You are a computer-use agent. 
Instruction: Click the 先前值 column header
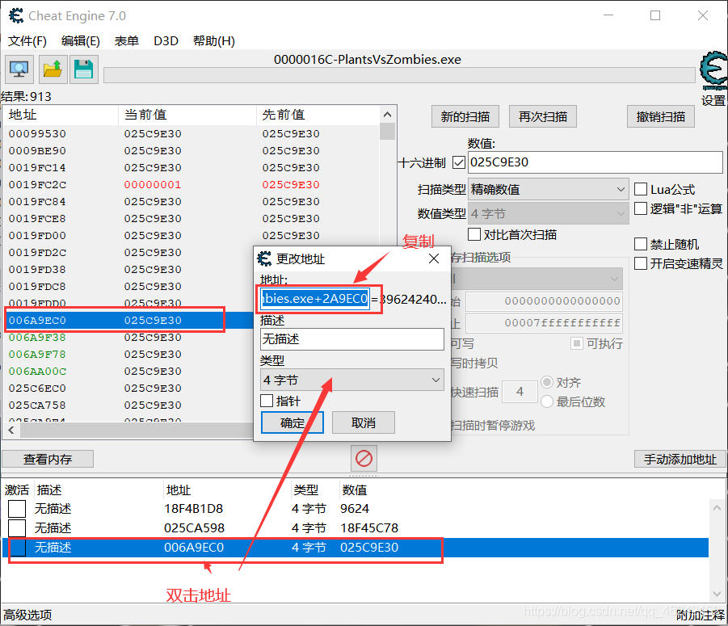pyautogui.click(x=318, y=115)
